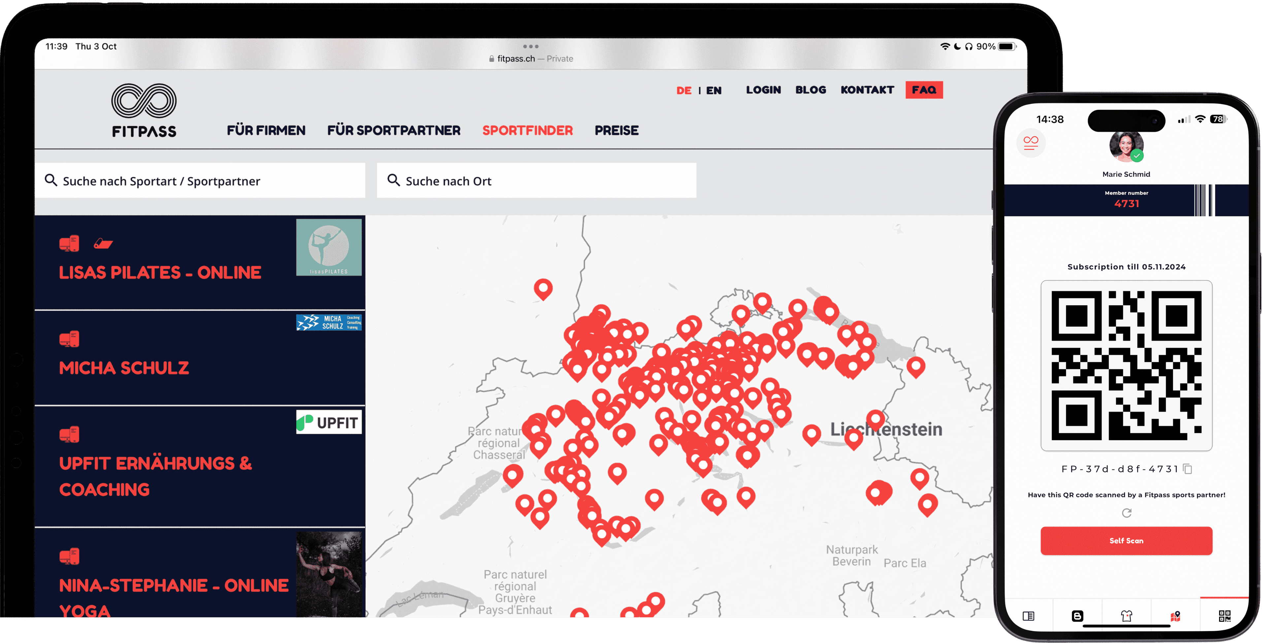Select the SPORTFINDER nav item

(x=527, y=130)
